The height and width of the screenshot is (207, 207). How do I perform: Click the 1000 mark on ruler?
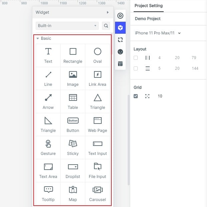(x=44, y=3)
